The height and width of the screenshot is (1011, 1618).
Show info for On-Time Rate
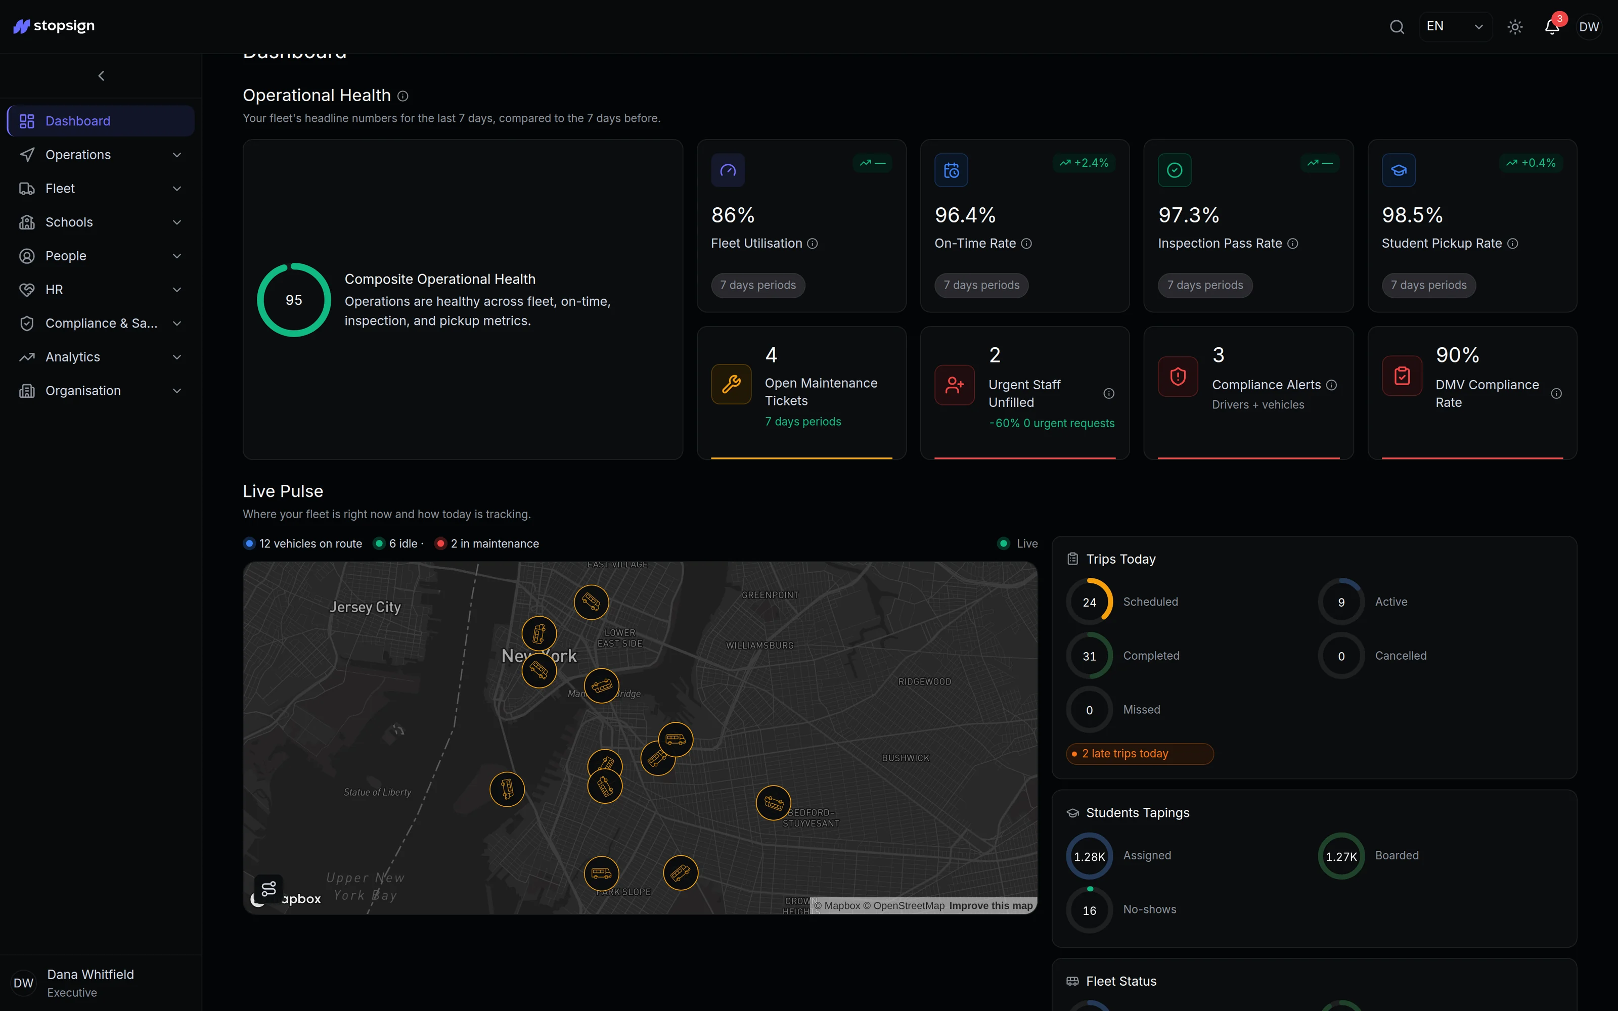tap(1026, 243)
